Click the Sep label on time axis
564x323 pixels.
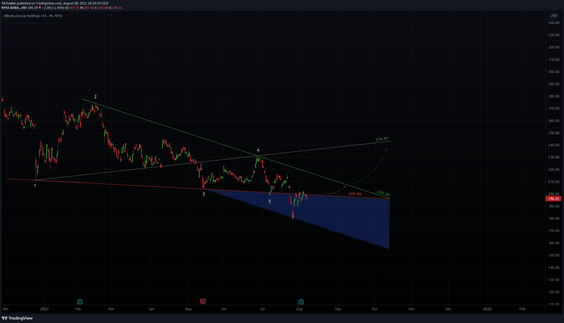click(x=338, y=309)
